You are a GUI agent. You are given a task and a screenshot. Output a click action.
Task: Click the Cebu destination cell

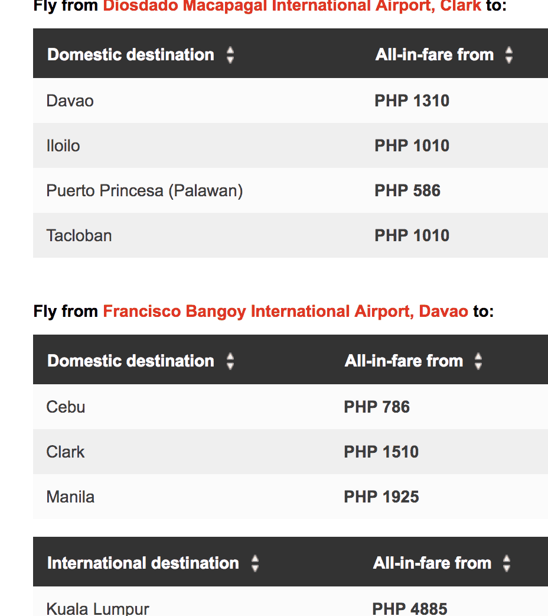click(x=66, y=407)
